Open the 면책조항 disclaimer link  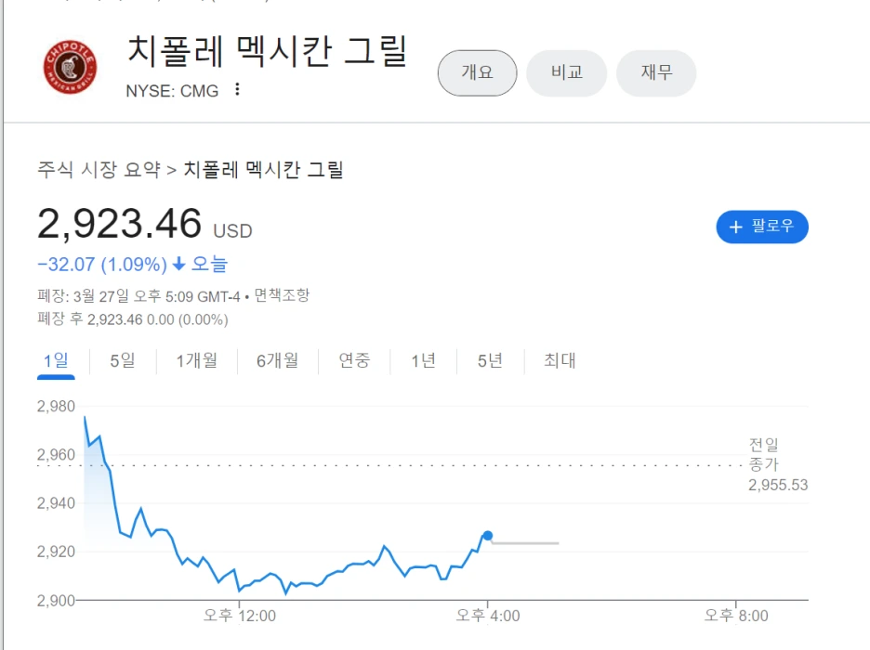(282, 295)
